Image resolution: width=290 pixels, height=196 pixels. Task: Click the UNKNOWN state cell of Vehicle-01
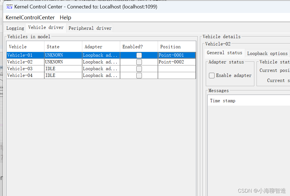63,55
